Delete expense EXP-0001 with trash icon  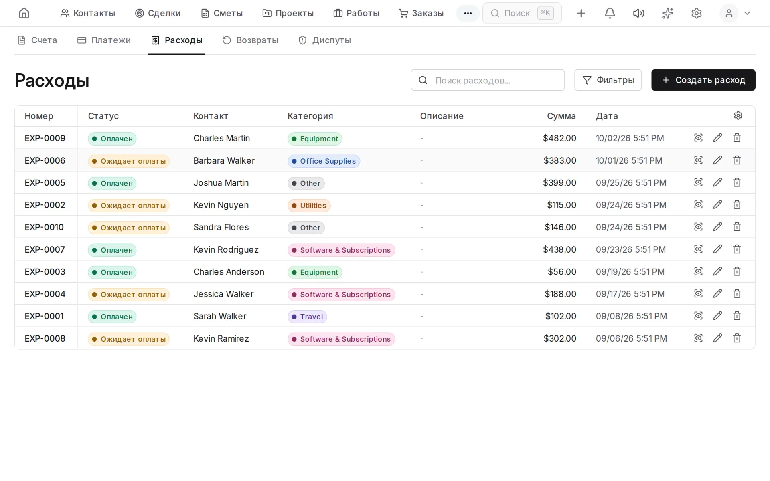737,316
